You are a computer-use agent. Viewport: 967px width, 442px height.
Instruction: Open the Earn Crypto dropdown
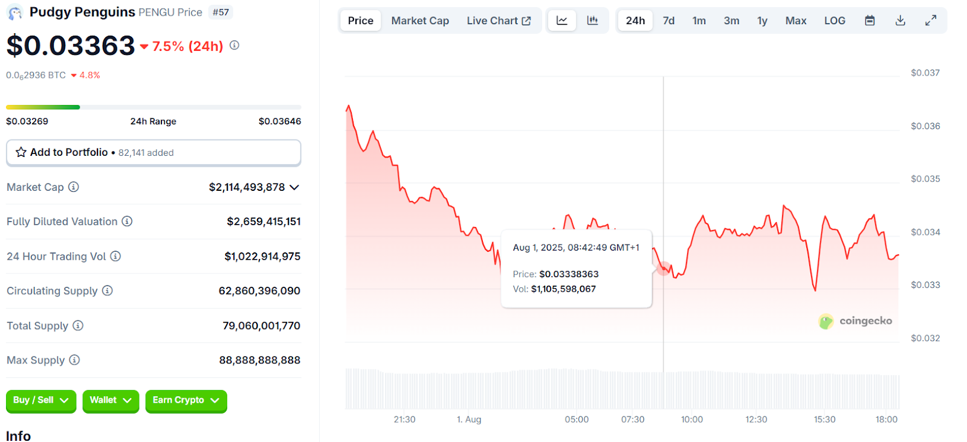pos(186,400)
